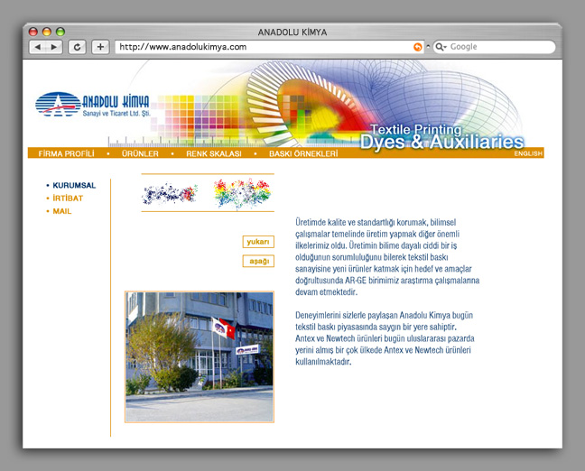Click the dark blue paint splatter image
585x471 pixels.
pos(170,193)
